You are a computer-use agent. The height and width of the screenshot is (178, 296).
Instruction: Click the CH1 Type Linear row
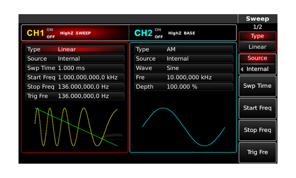75,49
